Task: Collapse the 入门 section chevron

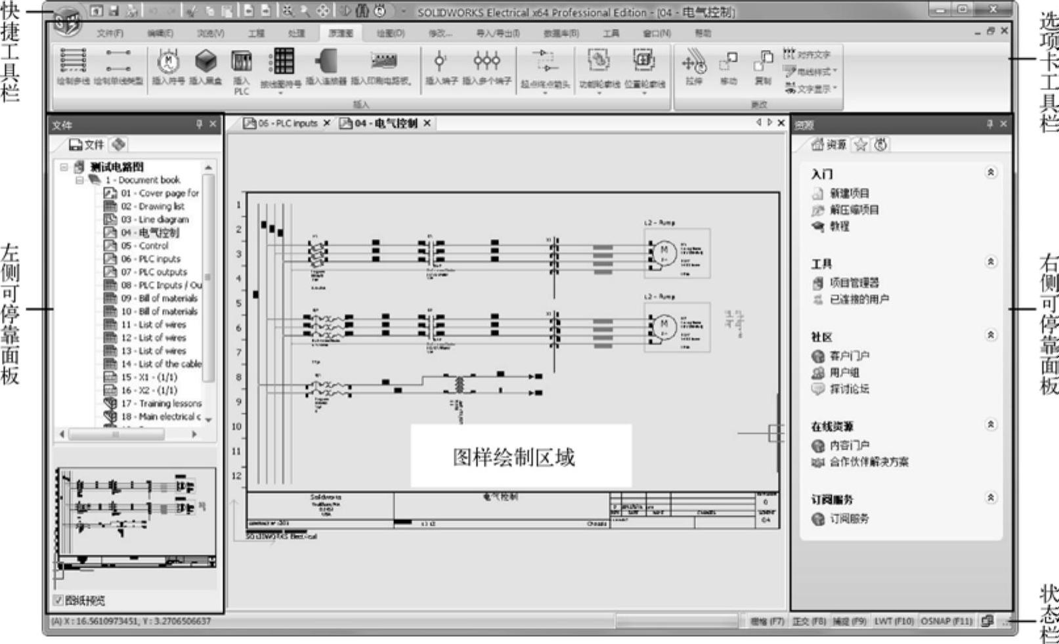Action: pyautogui.click(x=991, y=172)
